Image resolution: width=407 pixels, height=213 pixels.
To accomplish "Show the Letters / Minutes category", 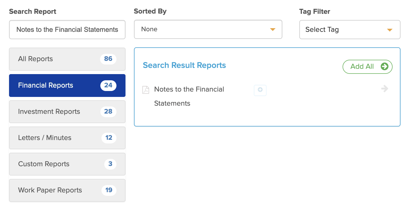I will pyautogui.click(x=67, y=138).
